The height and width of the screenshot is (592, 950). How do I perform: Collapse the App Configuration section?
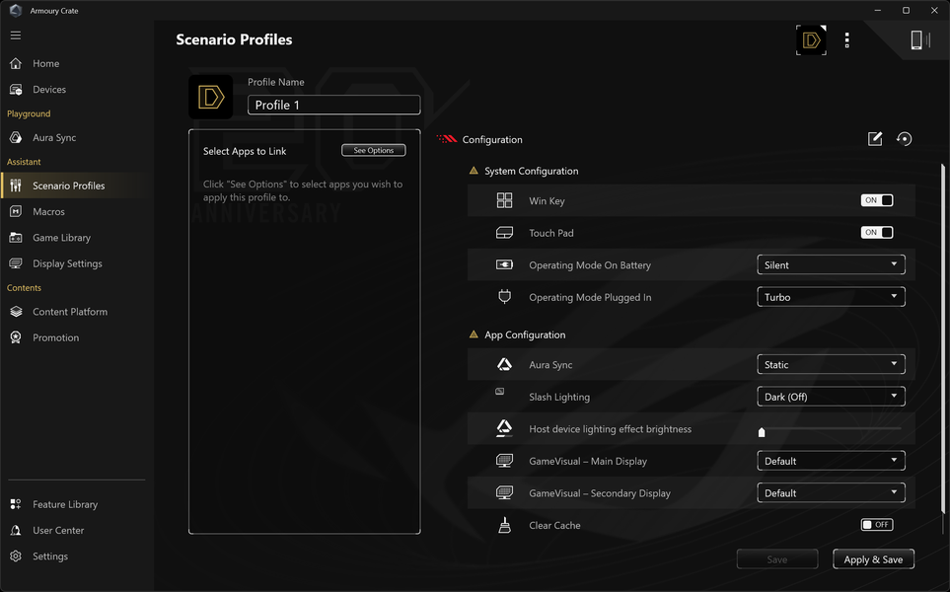pyautogui.click(x=474, y=334)
